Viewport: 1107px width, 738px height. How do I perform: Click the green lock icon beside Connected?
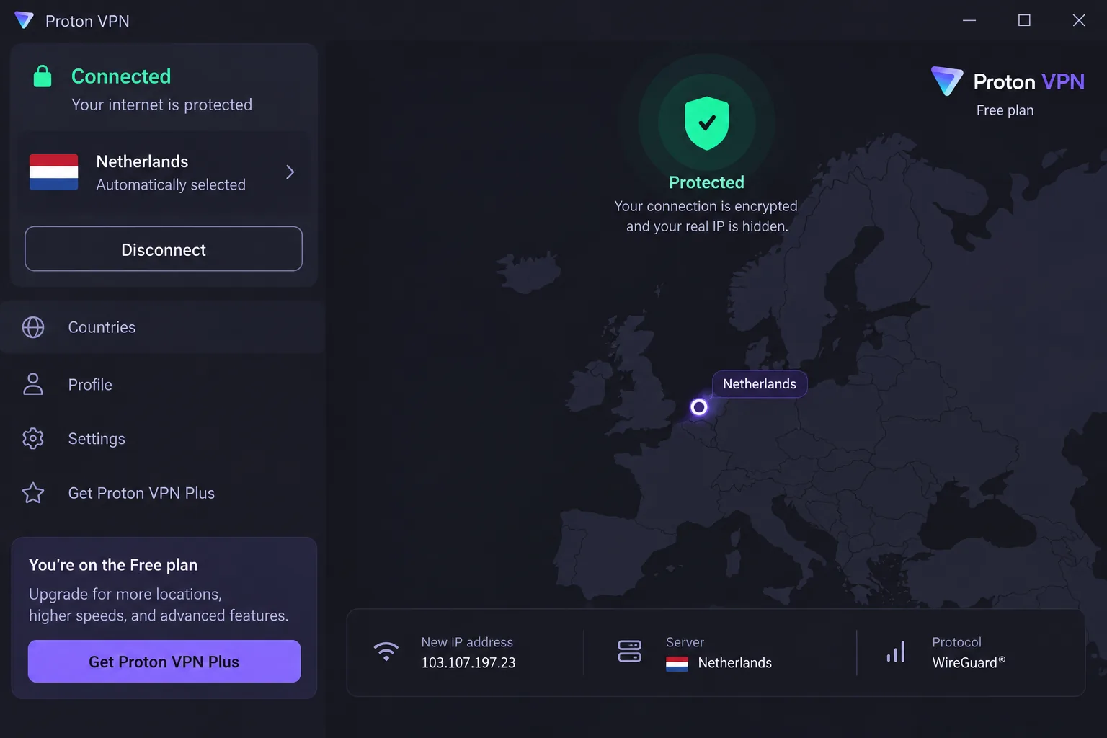[x=43, y=76]
